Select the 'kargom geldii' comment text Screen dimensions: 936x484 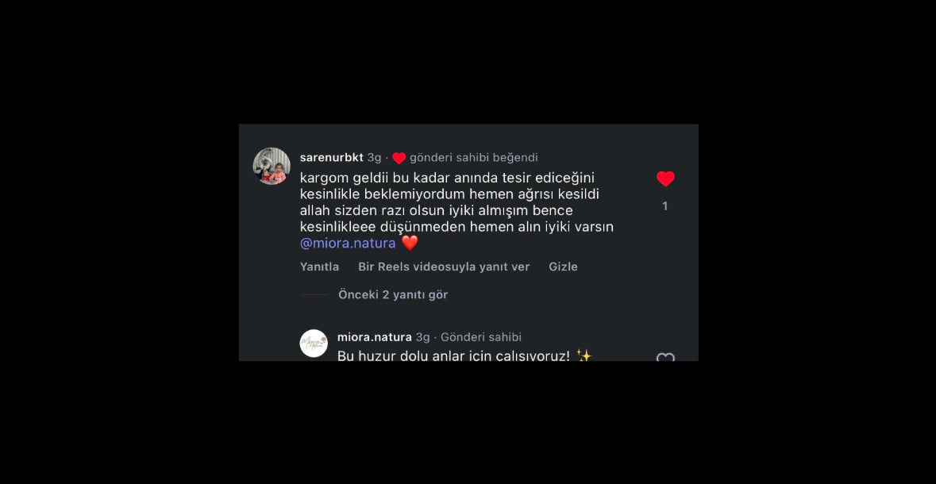click(456, 211)
